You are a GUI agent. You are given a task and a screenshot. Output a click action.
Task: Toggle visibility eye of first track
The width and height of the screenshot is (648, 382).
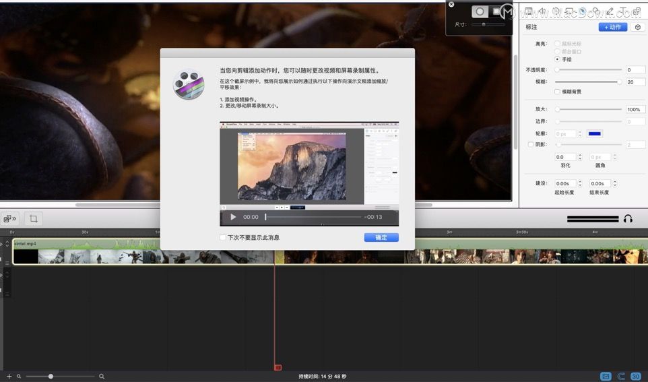(x=1, y=245)
